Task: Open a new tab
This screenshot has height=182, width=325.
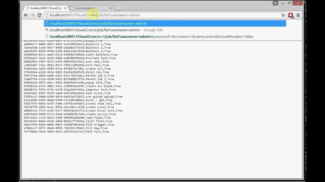Action: coord(118,8)
